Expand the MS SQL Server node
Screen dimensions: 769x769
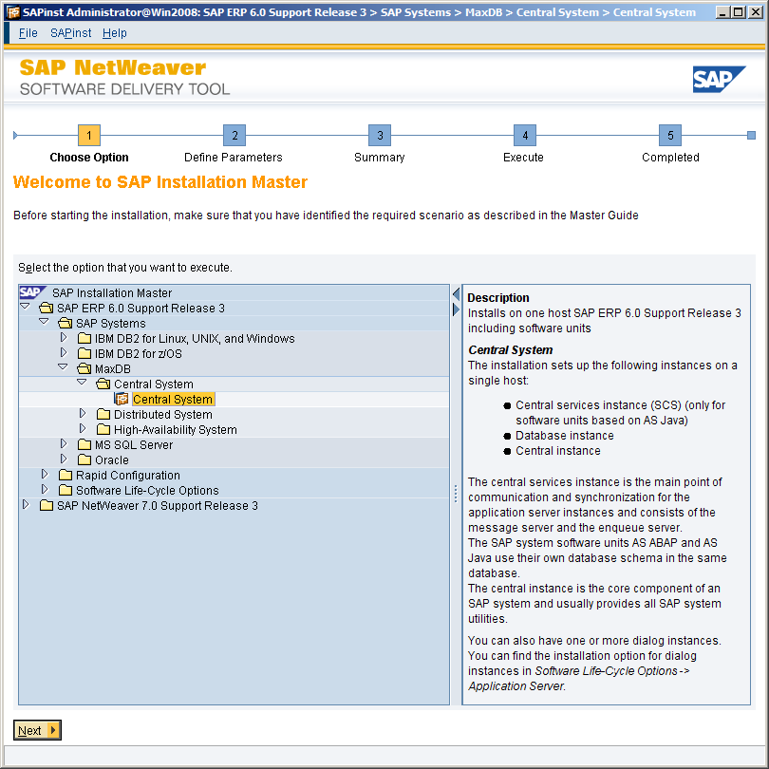[64, 444]
